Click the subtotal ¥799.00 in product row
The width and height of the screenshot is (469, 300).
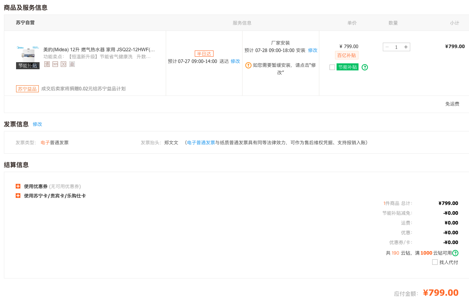(x=455, y=46)
